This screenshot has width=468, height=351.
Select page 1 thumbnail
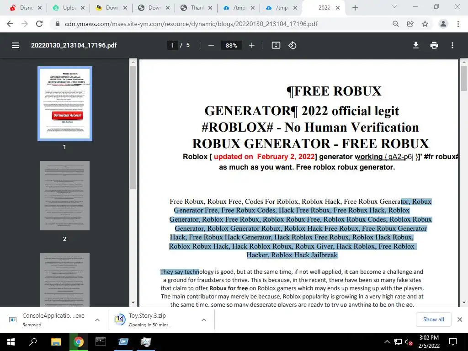point(65,104)
